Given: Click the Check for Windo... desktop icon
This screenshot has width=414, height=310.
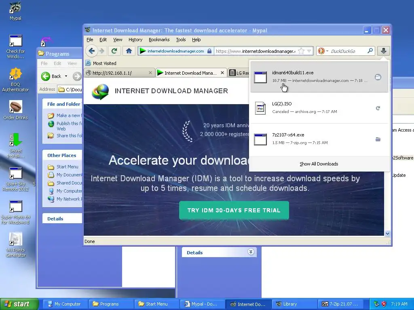Looking at the screenshot, I should [x=15, y=47].
